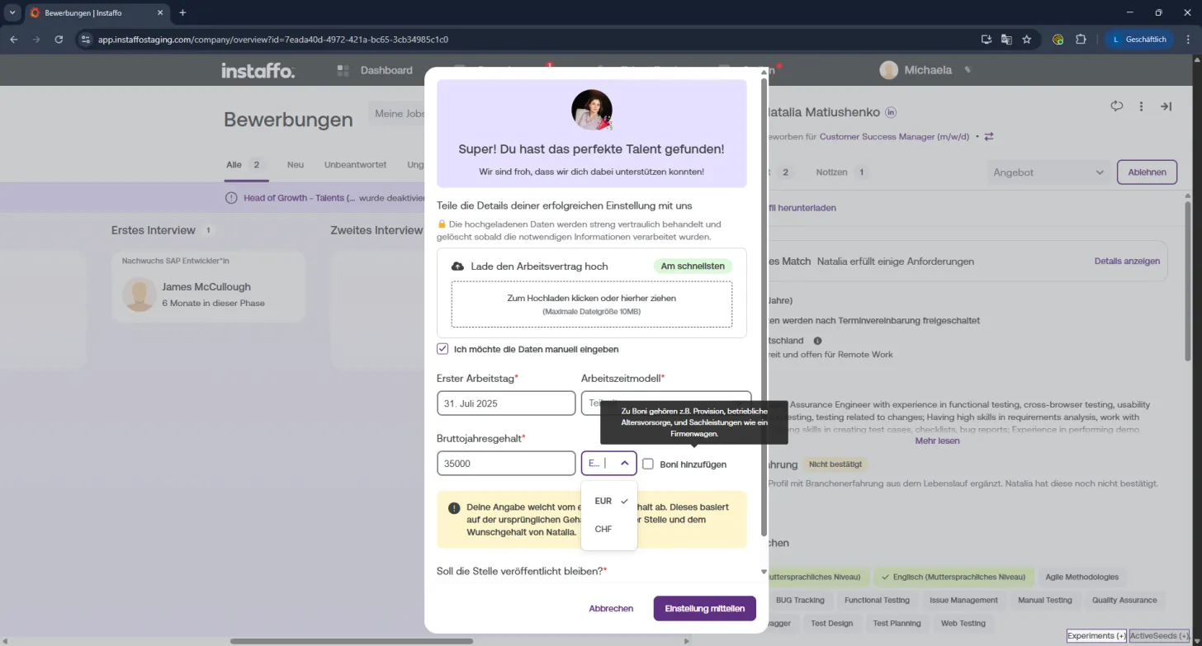Open the Angebot status dropdown
The height and width of the screenshot is (646, 1202).
[x=1048, y=172]
